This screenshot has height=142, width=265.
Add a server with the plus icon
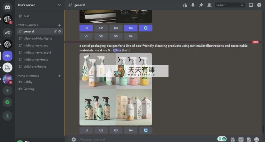(7, 91)
